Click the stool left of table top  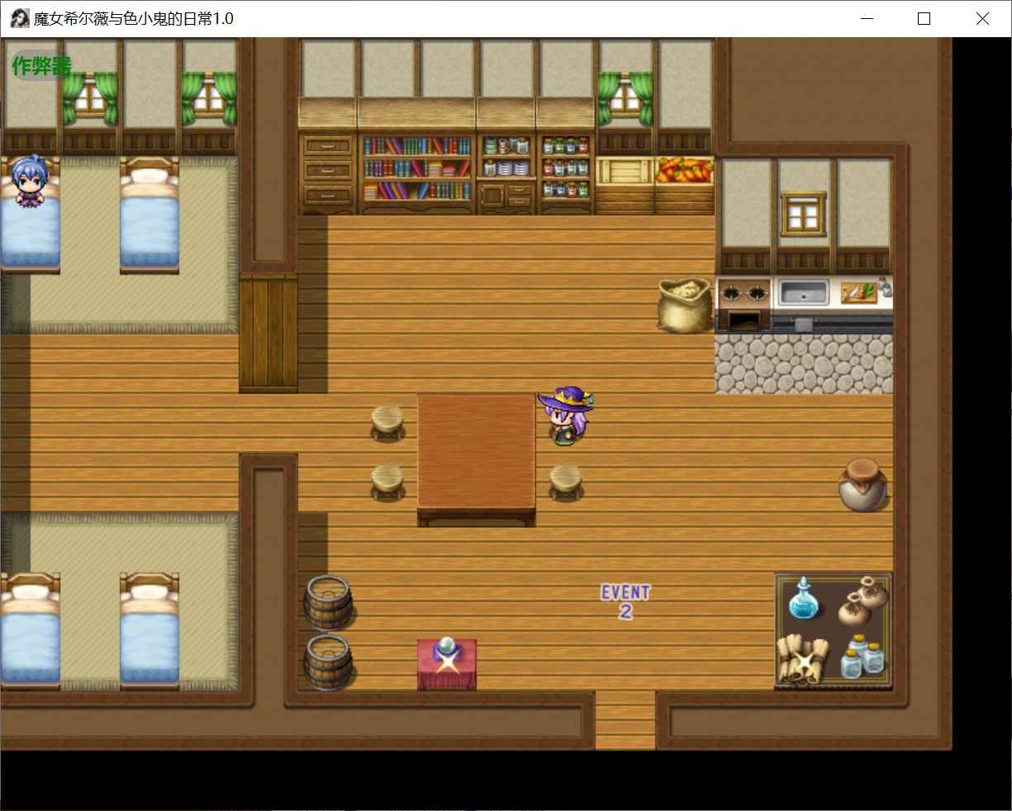(387, 420)
